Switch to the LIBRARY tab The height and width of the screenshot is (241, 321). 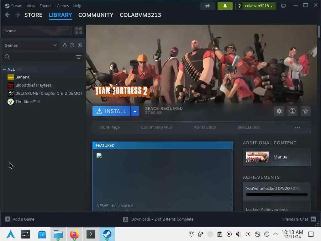click(x=61, y=15)
